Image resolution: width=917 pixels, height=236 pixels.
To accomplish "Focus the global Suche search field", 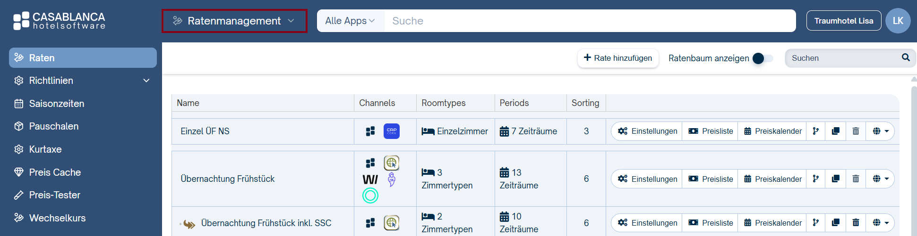I will tap(590, 21).
